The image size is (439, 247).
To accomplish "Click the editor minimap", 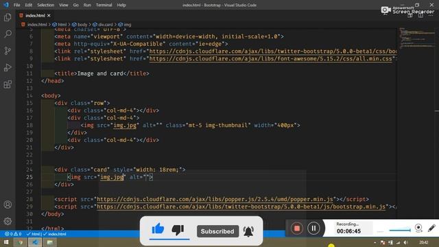I will [x=417, y=38].
